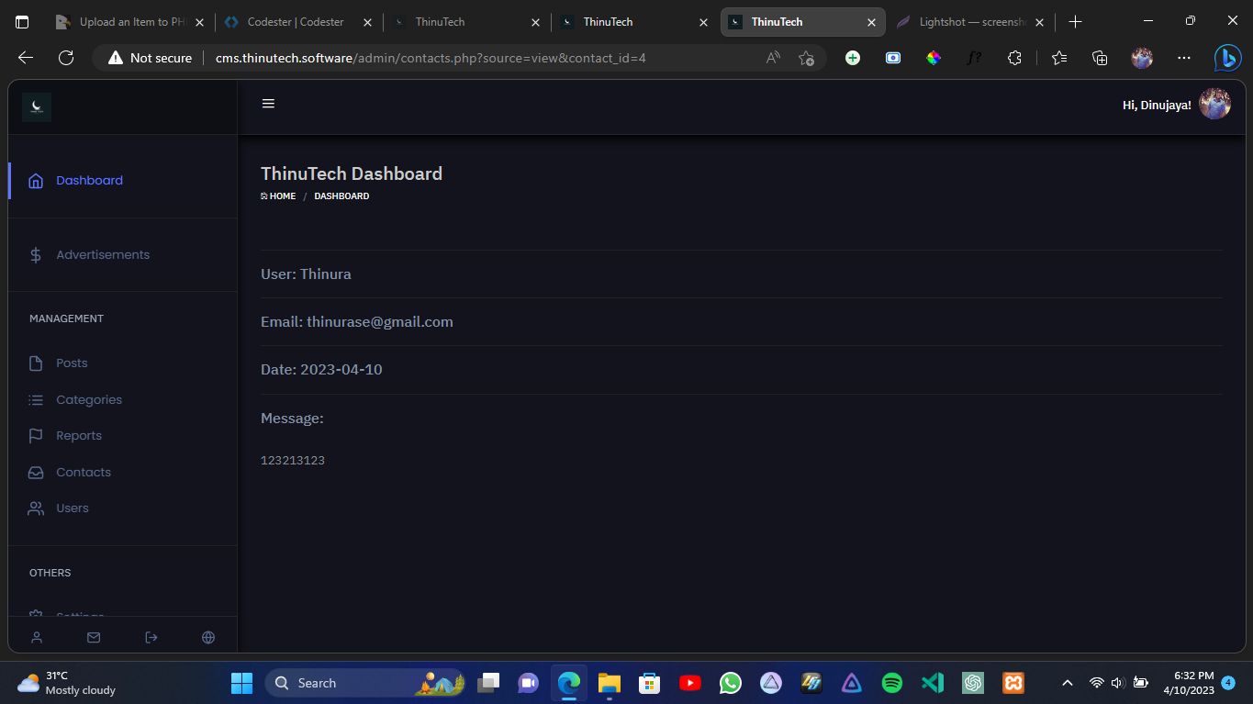Open the user profile icon in sidebar footer
1253x704 pixels.
[x=37, y=637]
